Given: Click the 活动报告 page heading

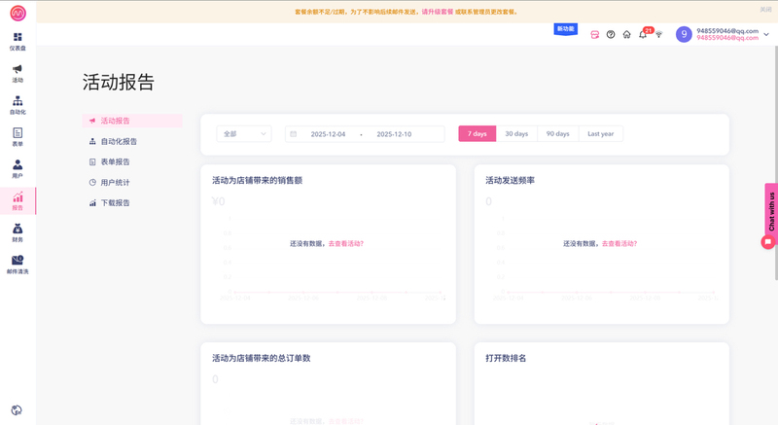Looking at the screenshot, I should pyautogui.click(x=119, y=83).
